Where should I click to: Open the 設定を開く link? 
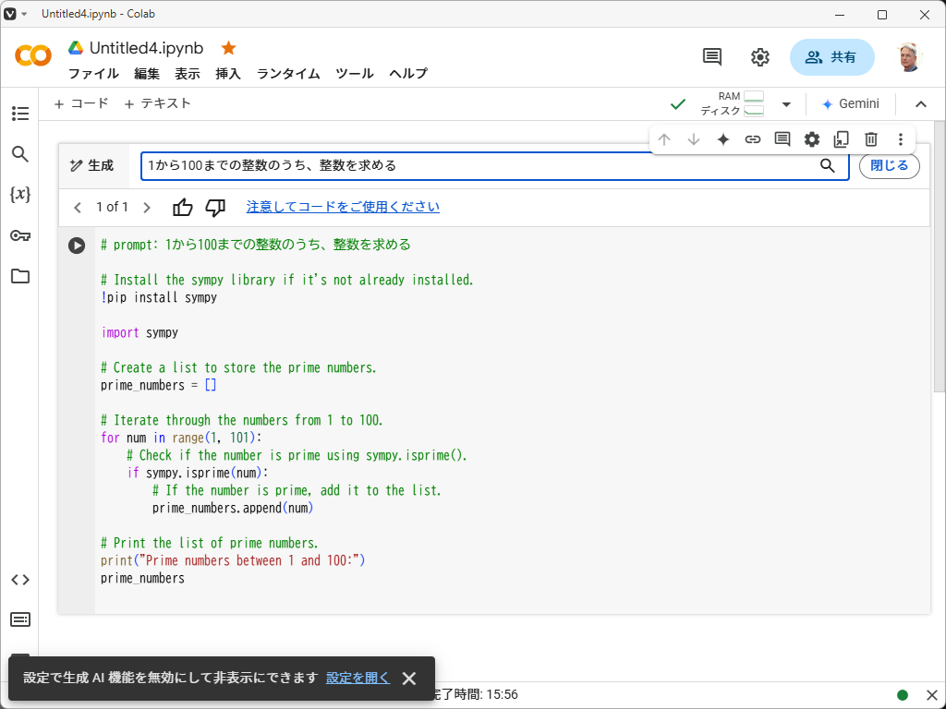[358, 678]
